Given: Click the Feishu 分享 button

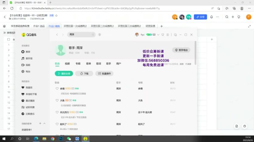Looking at the screenshot, I should (x=201, y=17).
